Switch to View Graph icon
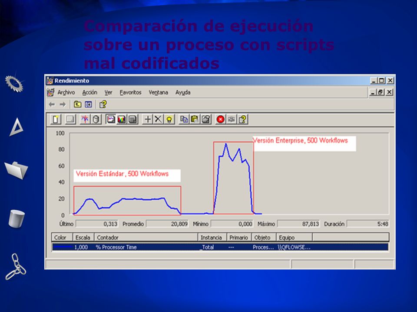This screenshot has height=312, width=417. tap(111, 120)
